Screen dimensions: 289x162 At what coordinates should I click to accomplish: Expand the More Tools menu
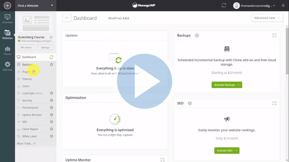(26, 144)
